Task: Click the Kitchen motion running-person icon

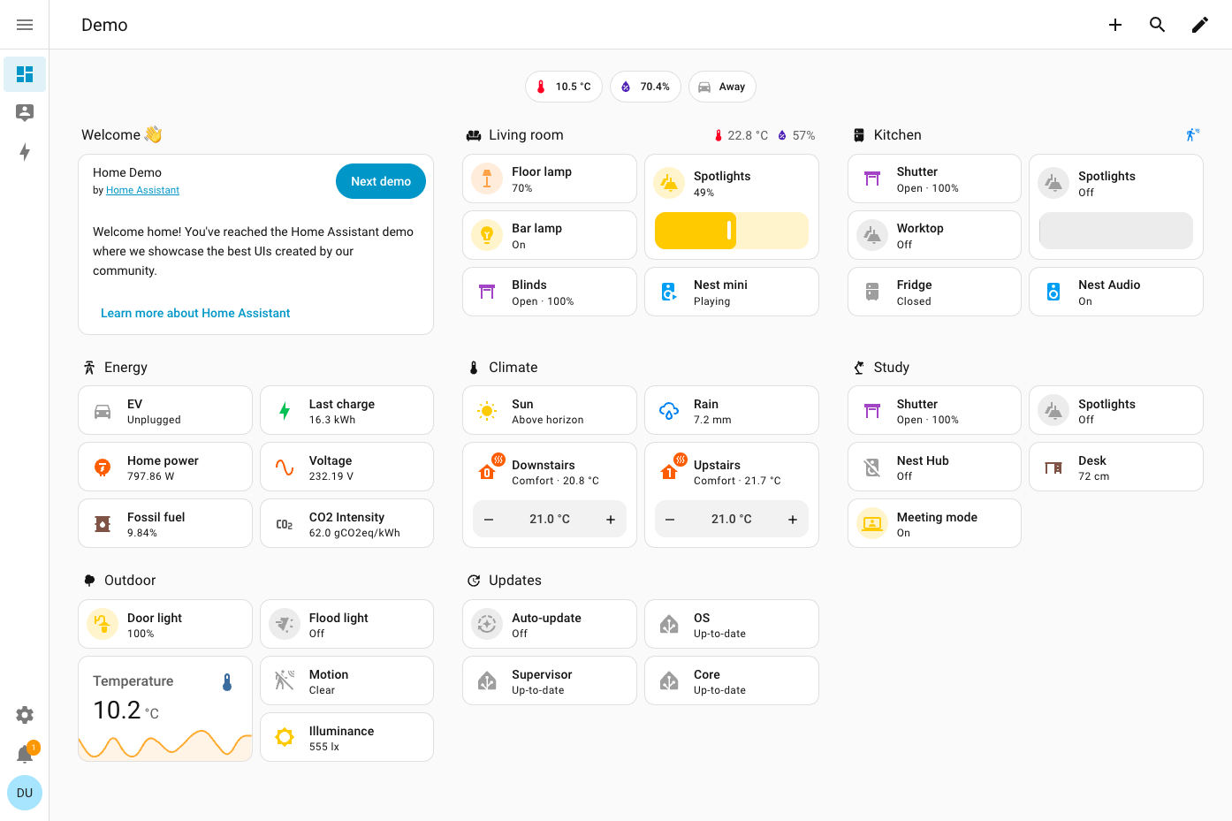Action: click(x=1193, y=135)
